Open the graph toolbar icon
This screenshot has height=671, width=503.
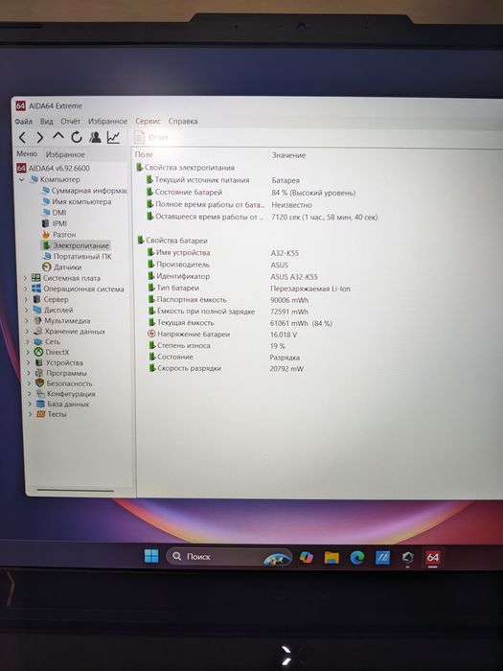(113, 137)
